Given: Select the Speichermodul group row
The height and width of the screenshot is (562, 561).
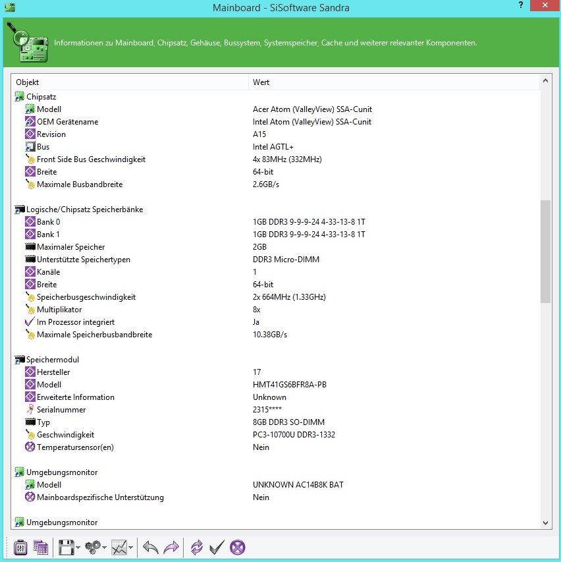Looking at the screenshot, I should (x=275, y=360).
